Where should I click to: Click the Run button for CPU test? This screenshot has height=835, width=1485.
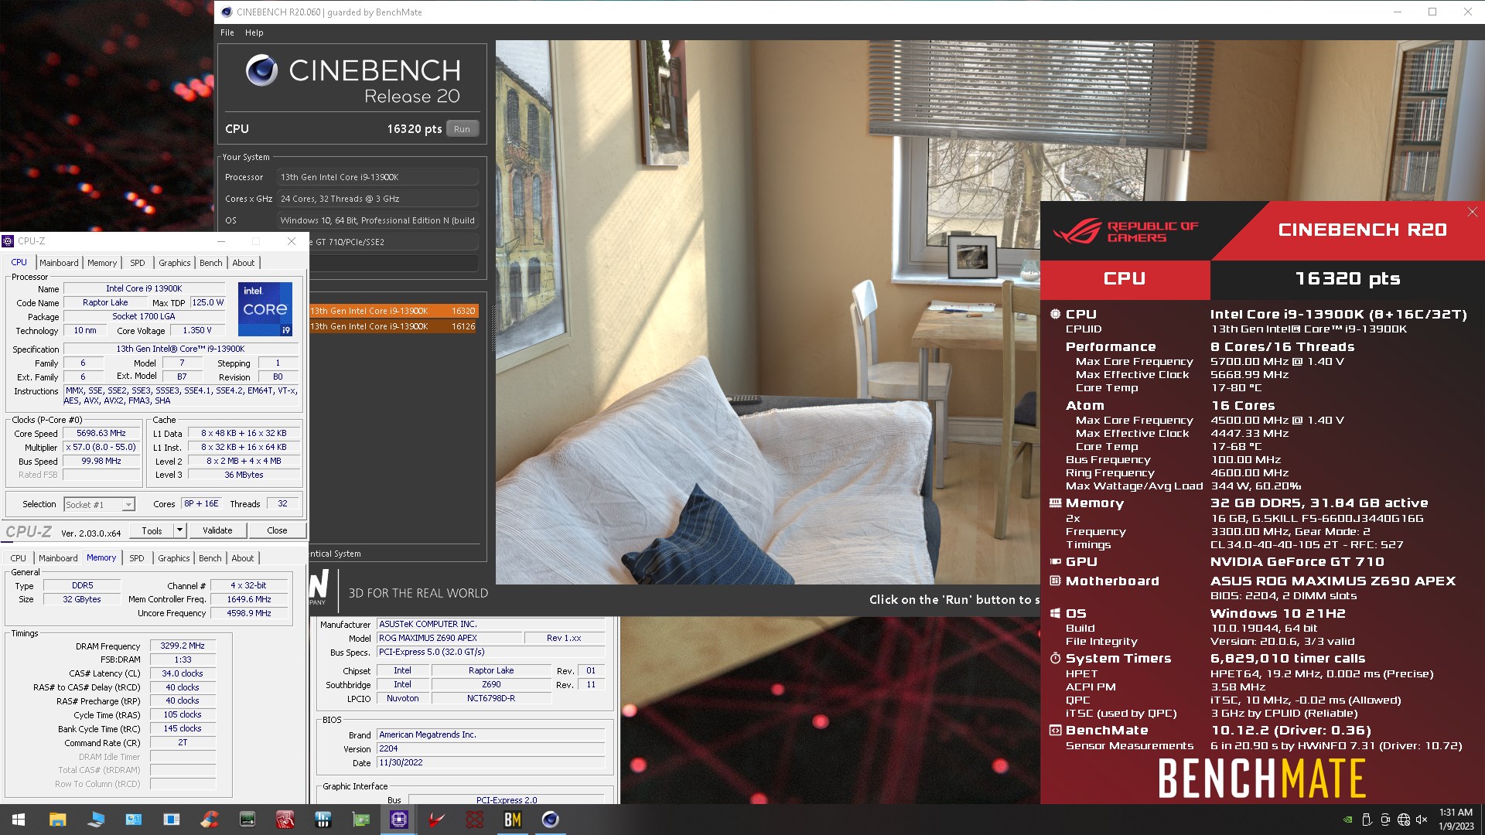(x=462, y=129)
